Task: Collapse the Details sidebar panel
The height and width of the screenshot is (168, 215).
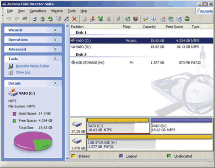Action: pos(56,83)
